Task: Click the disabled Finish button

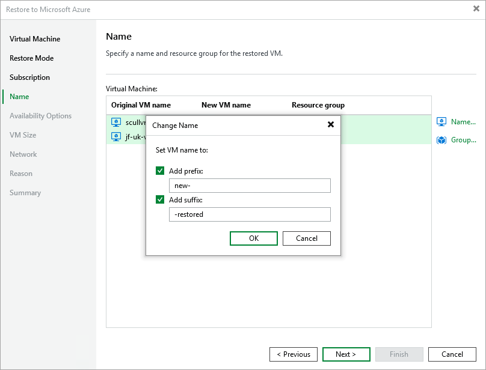Action: (399, 354)
